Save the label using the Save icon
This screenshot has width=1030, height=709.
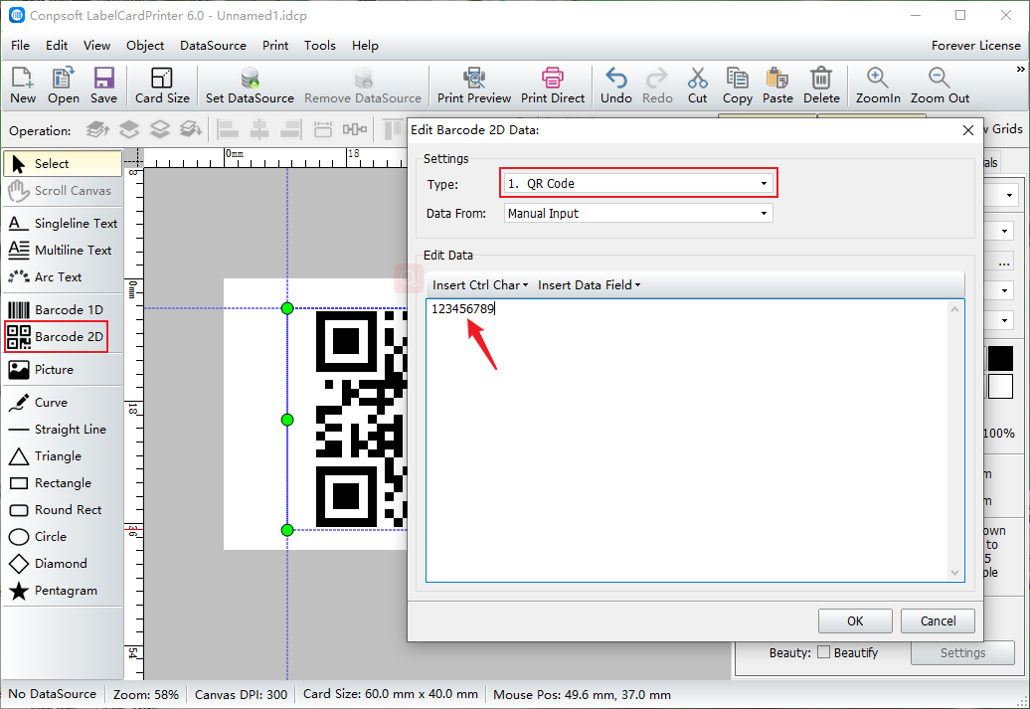(x=103, y=86)
